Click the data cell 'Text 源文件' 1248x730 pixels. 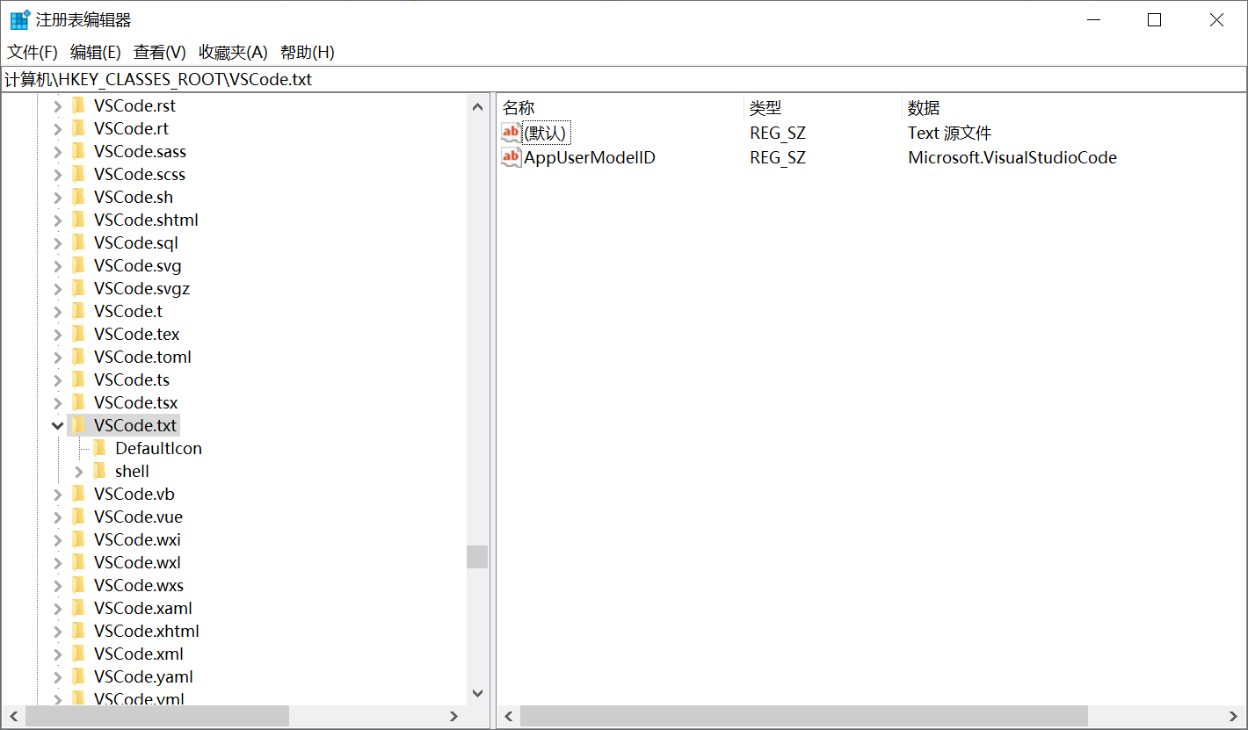(949, 134)
